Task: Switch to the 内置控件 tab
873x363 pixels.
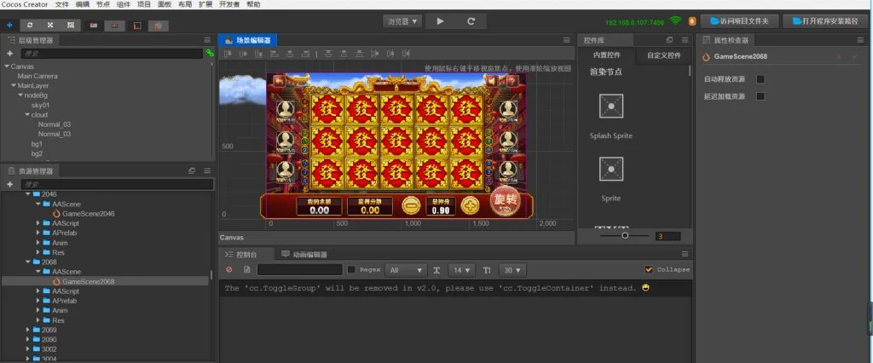Action: pos(606,55)
